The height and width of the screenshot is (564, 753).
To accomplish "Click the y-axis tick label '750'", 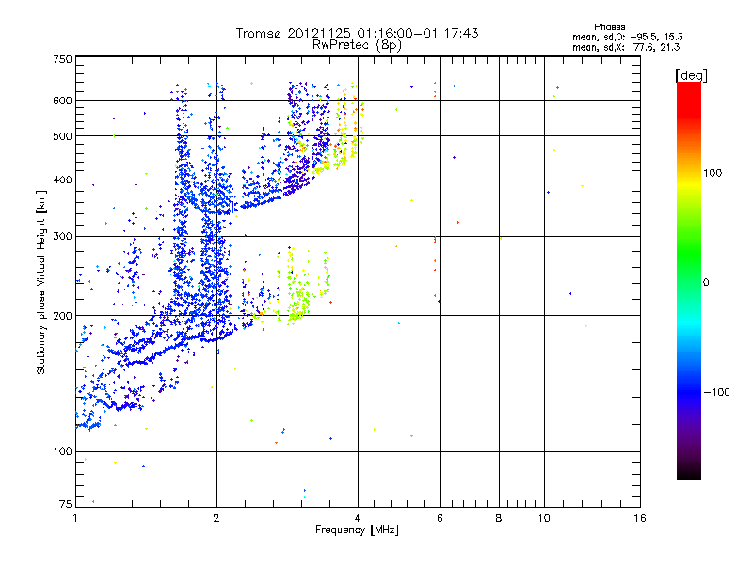I will (x=62, y=59).
